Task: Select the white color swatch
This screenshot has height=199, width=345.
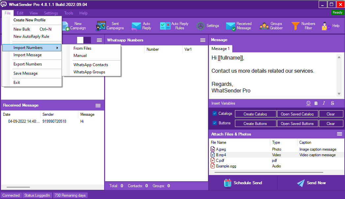Action: pos(80,40)
